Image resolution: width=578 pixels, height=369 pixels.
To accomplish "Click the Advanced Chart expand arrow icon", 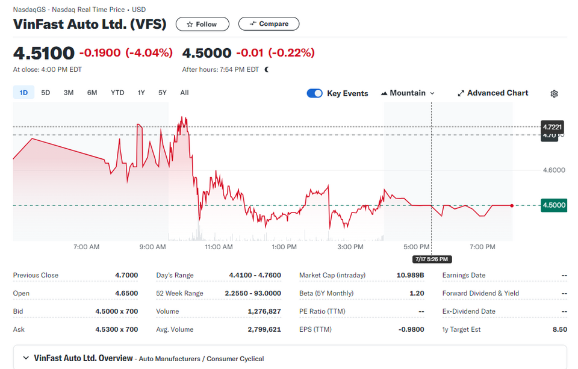I will pos(461,93).
